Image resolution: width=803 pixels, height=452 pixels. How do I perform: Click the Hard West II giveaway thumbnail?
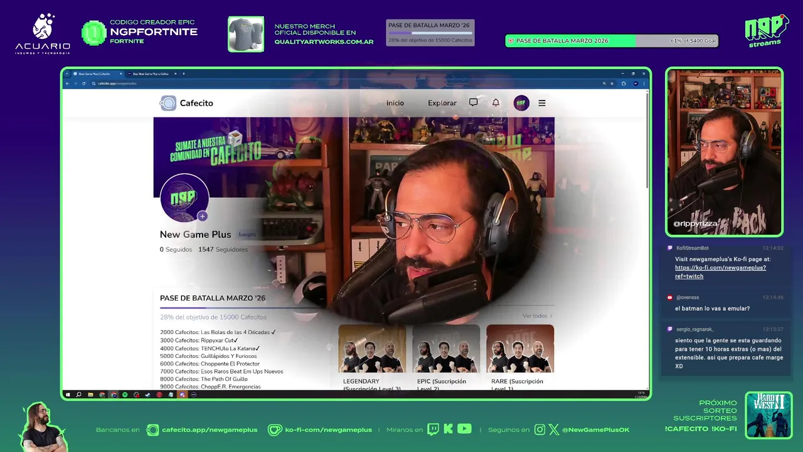tap(769, 415)
